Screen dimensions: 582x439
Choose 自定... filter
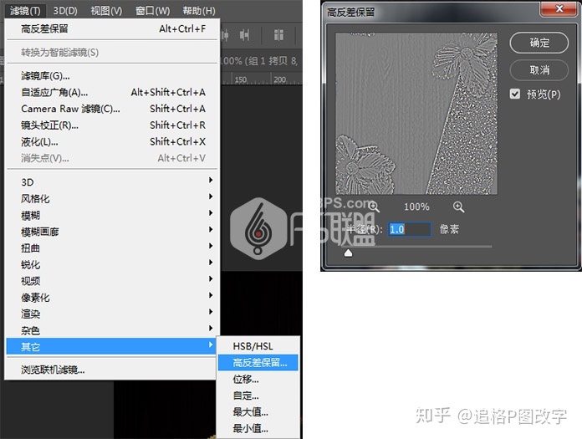pos(258,396)
